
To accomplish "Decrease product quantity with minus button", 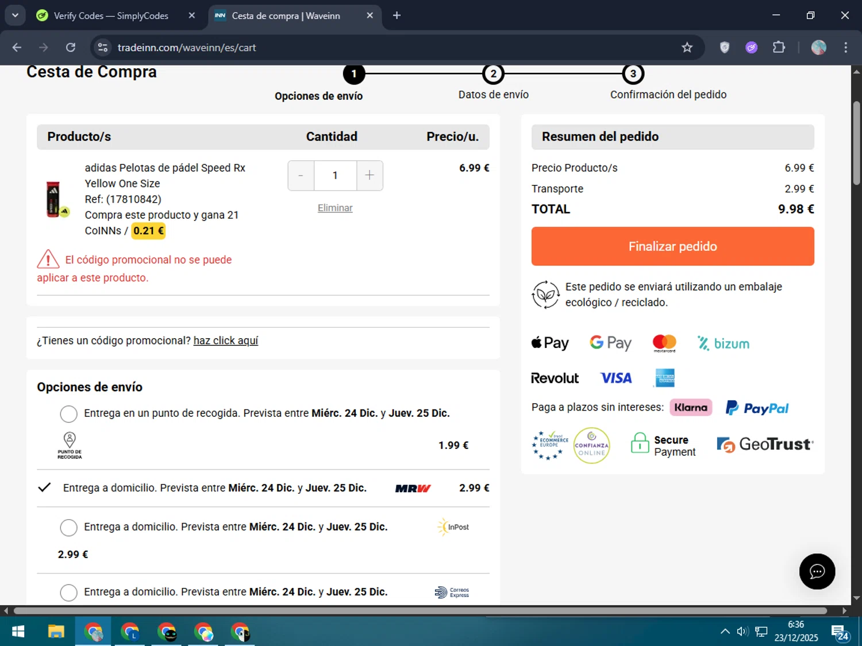I will coord(301,176).
